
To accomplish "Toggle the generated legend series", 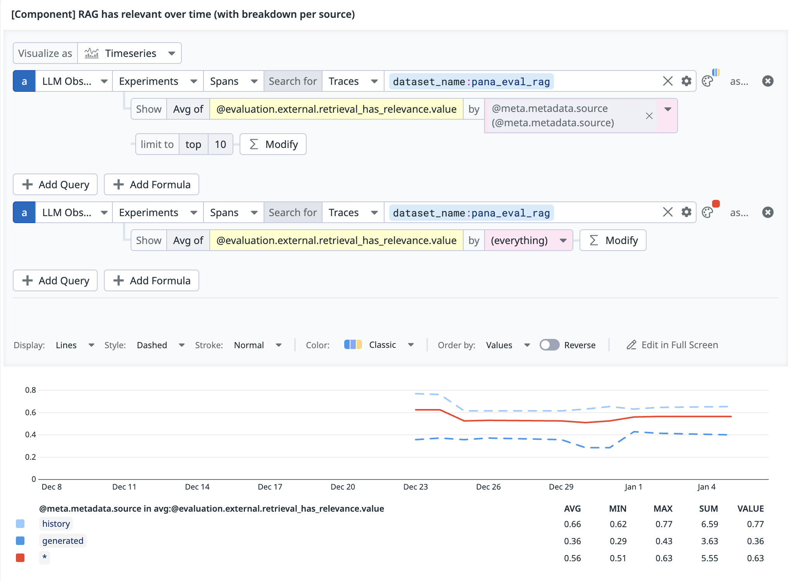I will (62, 541).
